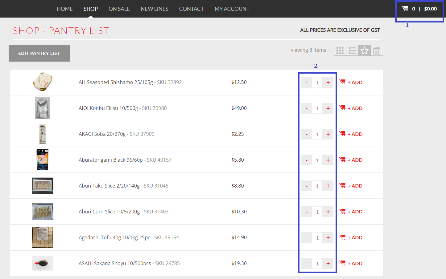Decrease quantity for Aburi Tako Slice

tap(306, 186)
